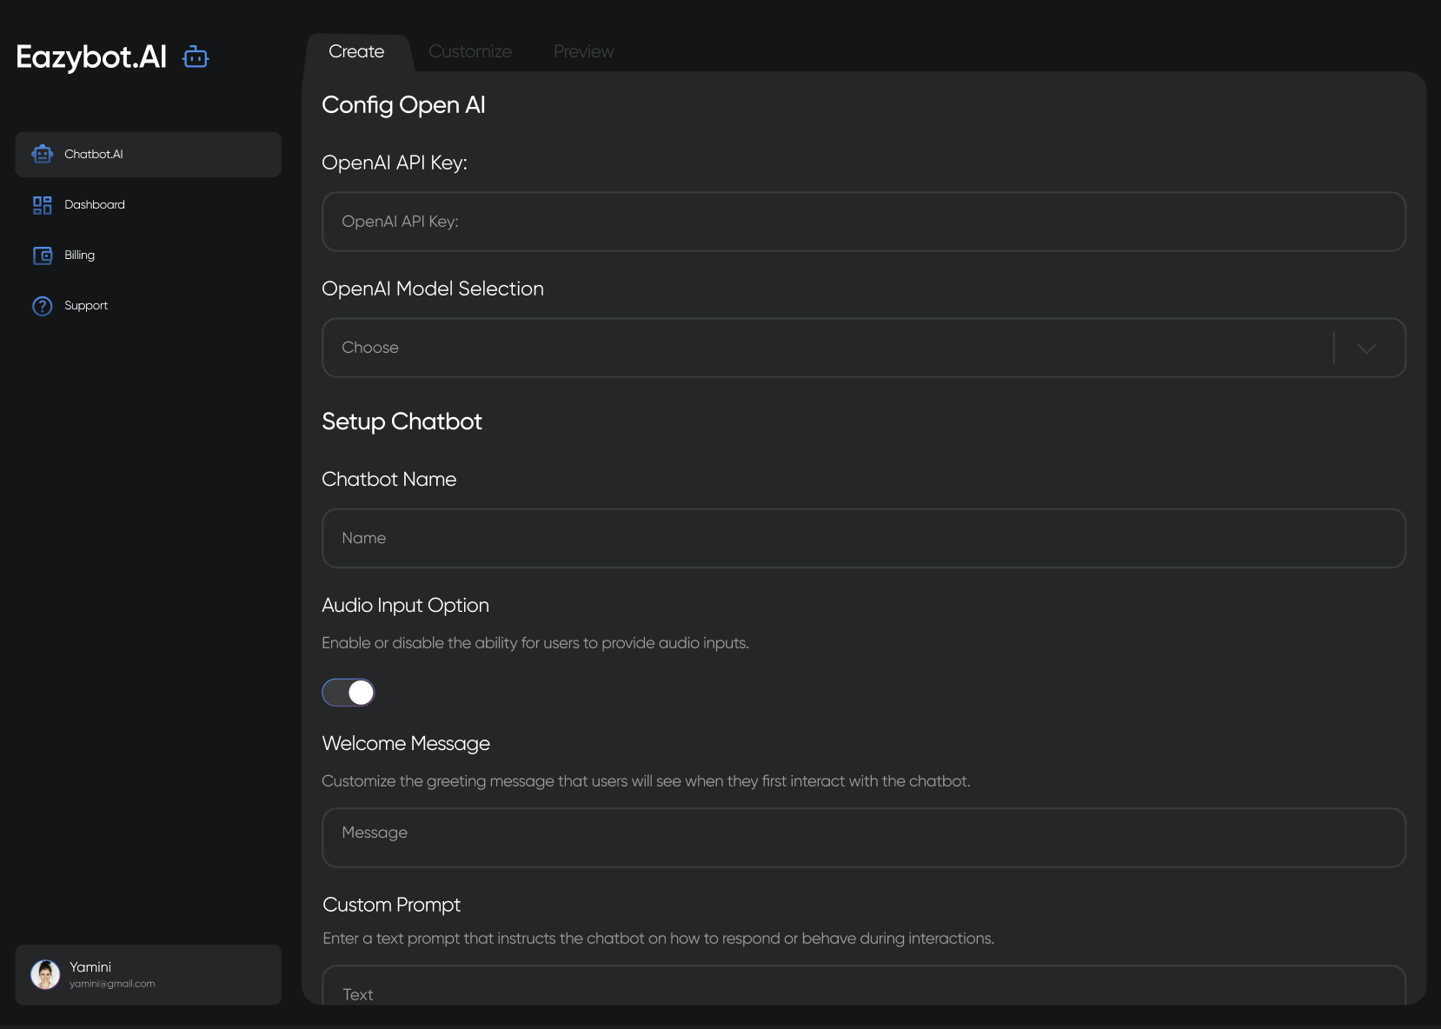The width and height of the screenshot is (1441, 1029).
Task: Open the Yamini user account card
Action: [149, 975]
